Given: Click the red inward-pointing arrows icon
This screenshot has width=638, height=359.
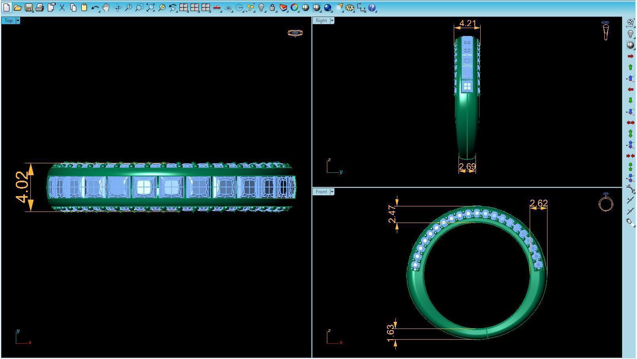Looking at the screenshot, I should (630, 156).
